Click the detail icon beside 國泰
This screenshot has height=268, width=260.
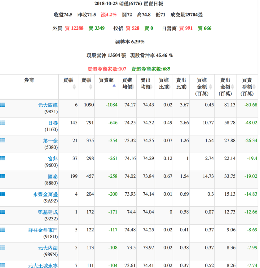2,176
